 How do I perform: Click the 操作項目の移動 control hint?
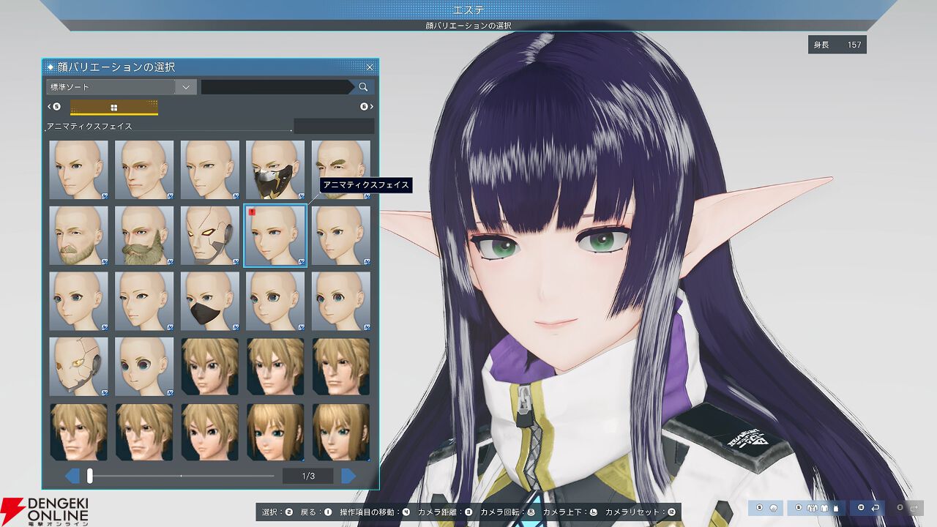click(375, 513)
